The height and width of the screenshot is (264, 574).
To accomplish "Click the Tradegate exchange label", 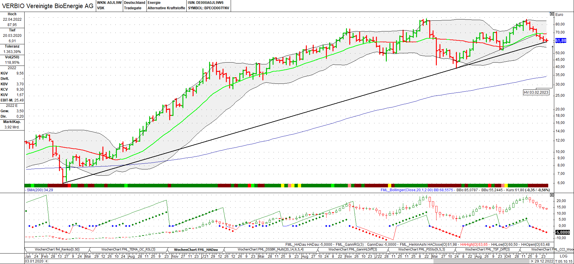I will point(133,8).
